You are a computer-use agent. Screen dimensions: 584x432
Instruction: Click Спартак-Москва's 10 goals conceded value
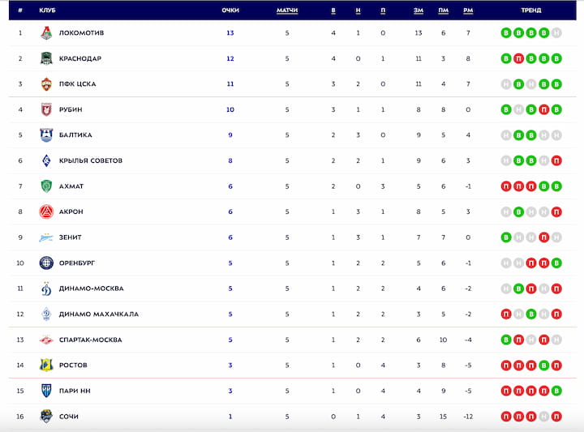[x=443, y=340]
